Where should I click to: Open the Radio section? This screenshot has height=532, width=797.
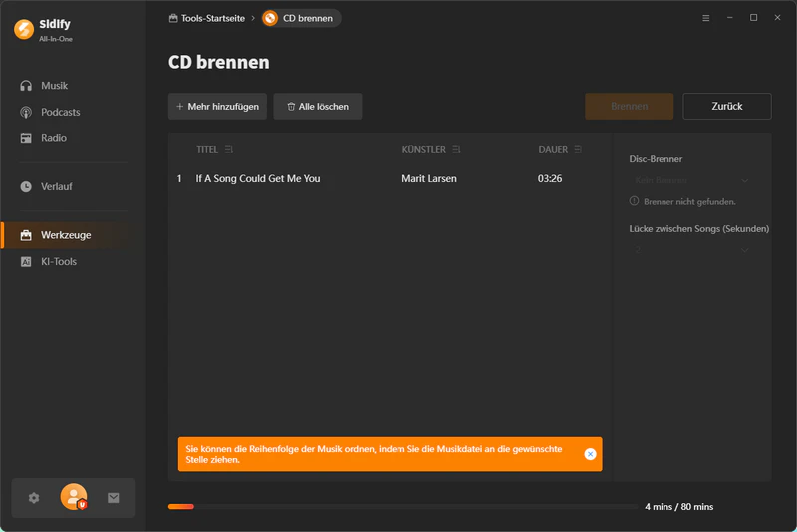coord(43,138)
